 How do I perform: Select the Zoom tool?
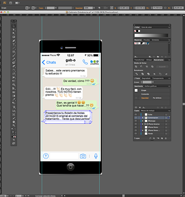[14, 125]
